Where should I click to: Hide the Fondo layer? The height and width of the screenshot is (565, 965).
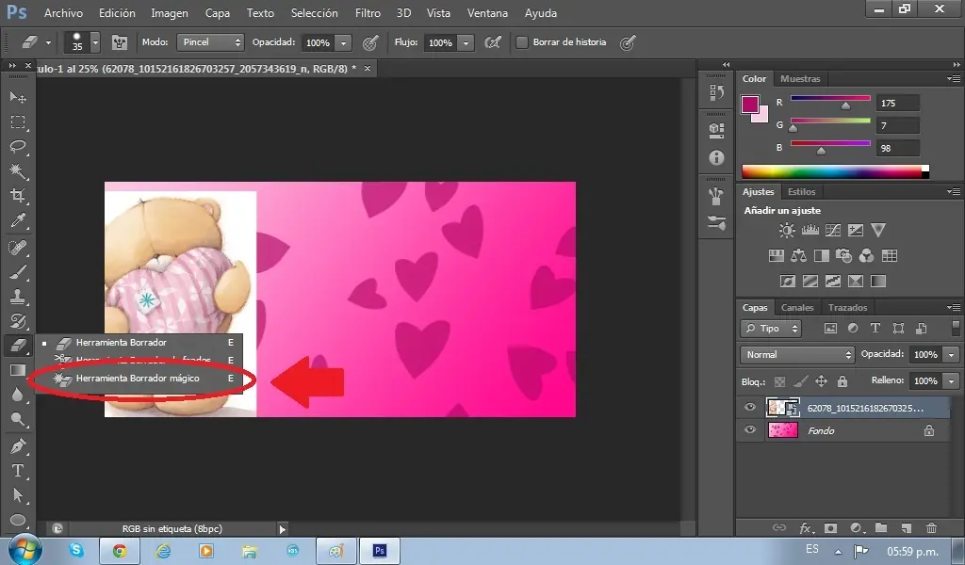click(x=749, y=429)
